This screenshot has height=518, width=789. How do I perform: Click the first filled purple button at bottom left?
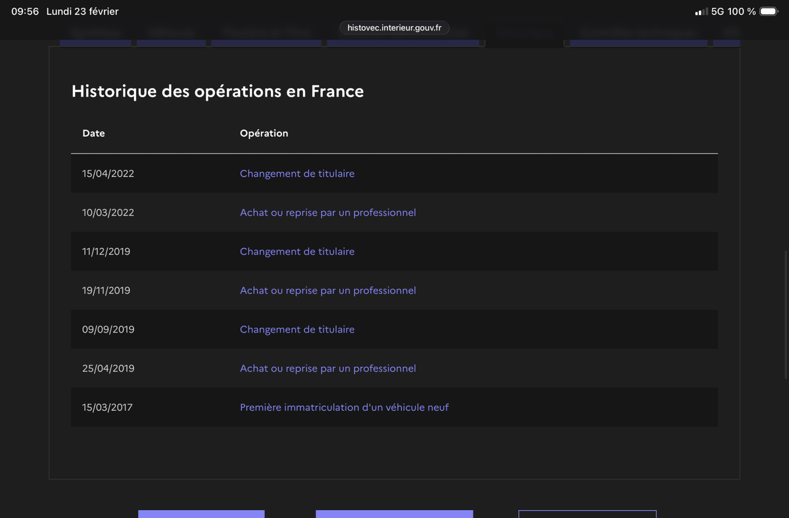(x=201, y=514)
